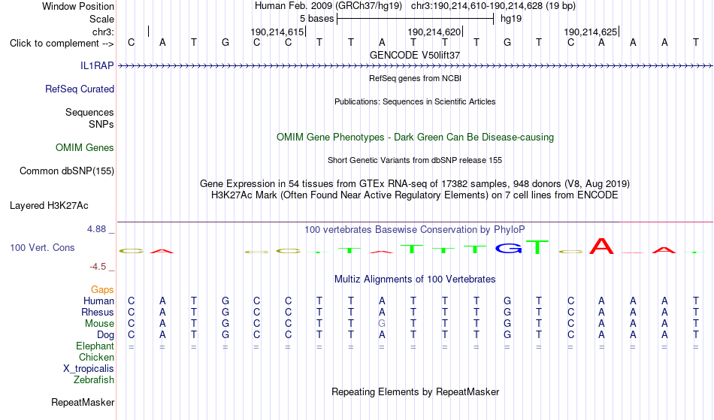Select the Dog species label
Image resolution: width=714 pixels, height=420 pixels.
point(106,335)
